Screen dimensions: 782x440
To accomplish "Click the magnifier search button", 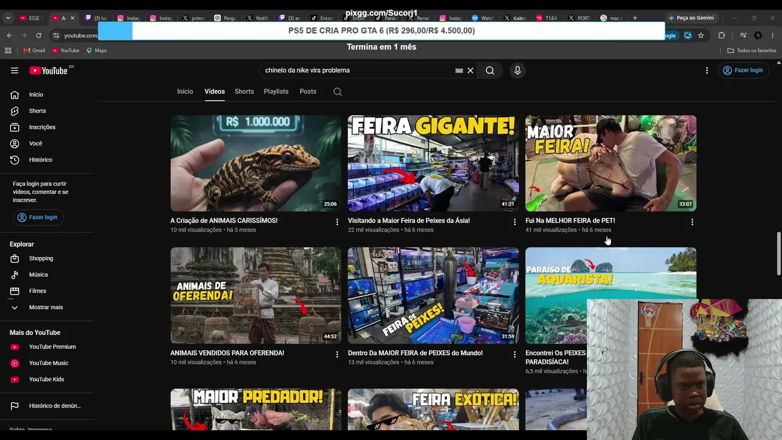I will pyautogui.click(x=490, y=70).
